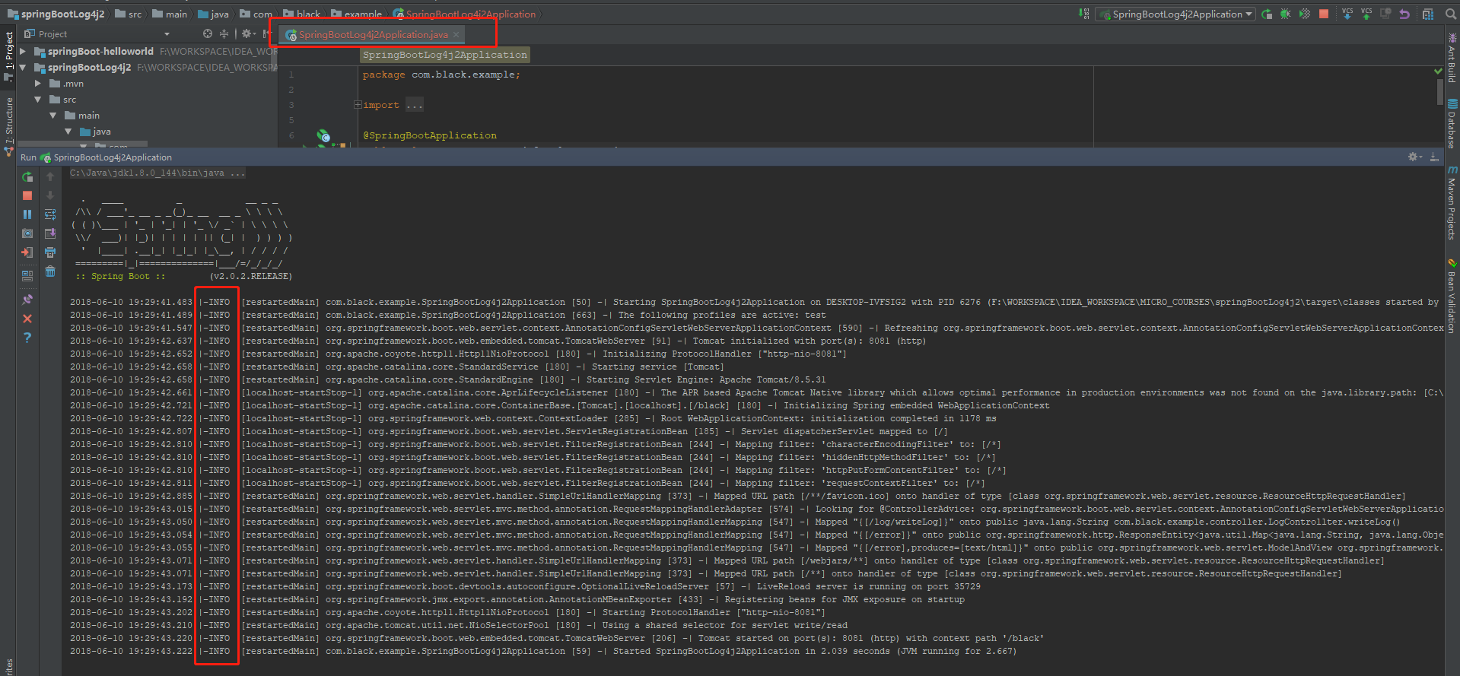Open Maven Projects side tab

(1452, 204)
